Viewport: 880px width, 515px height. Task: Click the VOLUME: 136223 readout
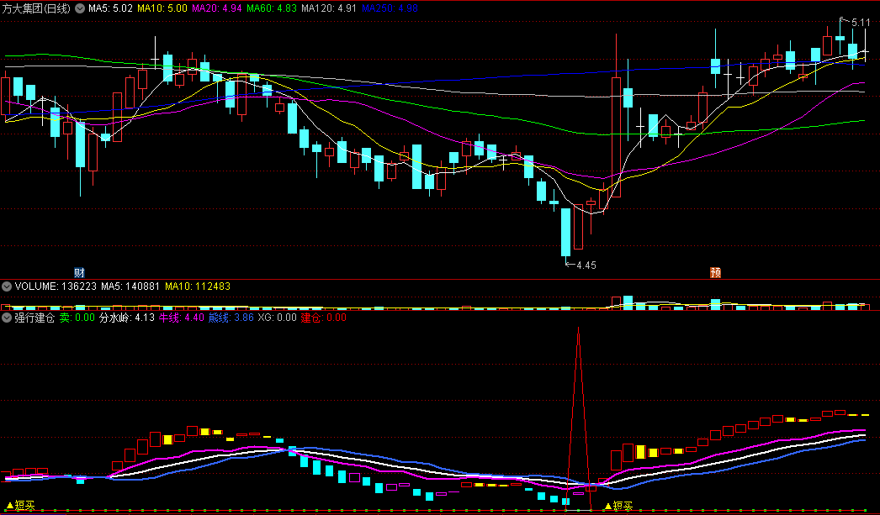pyautogui.click(x=56, y=286)
